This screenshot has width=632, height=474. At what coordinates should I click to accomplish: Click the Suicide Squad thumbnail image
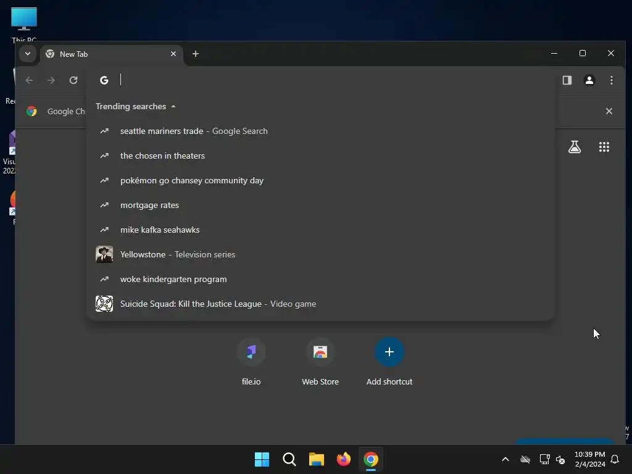[104, 304]
